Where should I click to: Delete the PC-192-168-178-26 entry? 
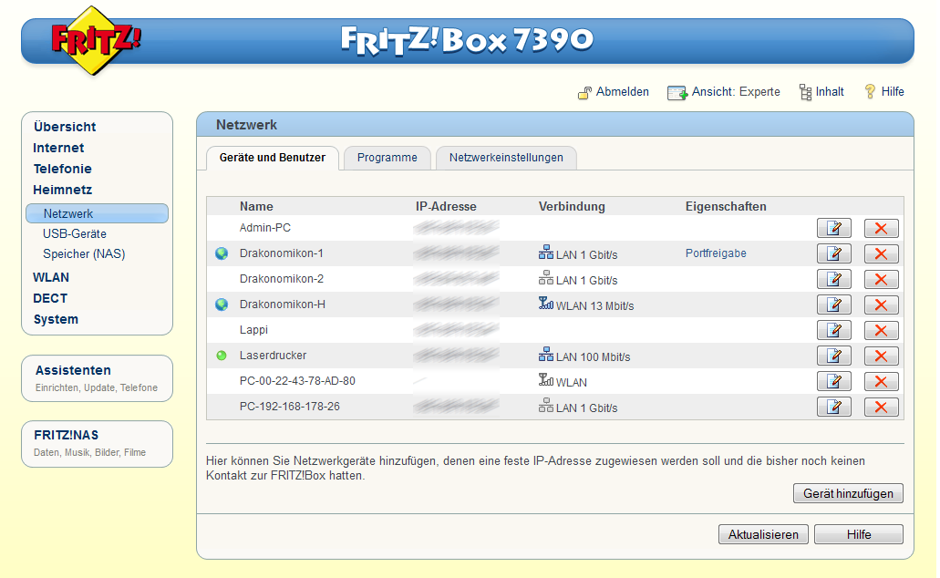[882, 408]
